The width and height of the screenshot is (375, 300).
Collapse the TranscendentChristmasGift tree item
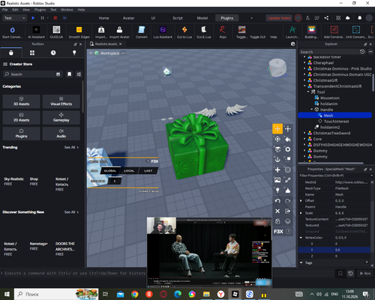[x=304, y=86]
